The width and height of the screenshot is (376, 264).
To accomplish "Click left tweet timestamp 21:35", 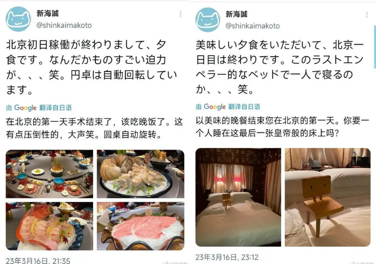I will pyautogui.click(x=38, y=260).
